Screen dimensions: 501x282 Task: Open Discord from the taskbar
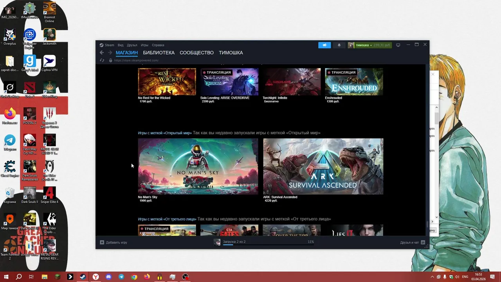[x=108, y=277]
